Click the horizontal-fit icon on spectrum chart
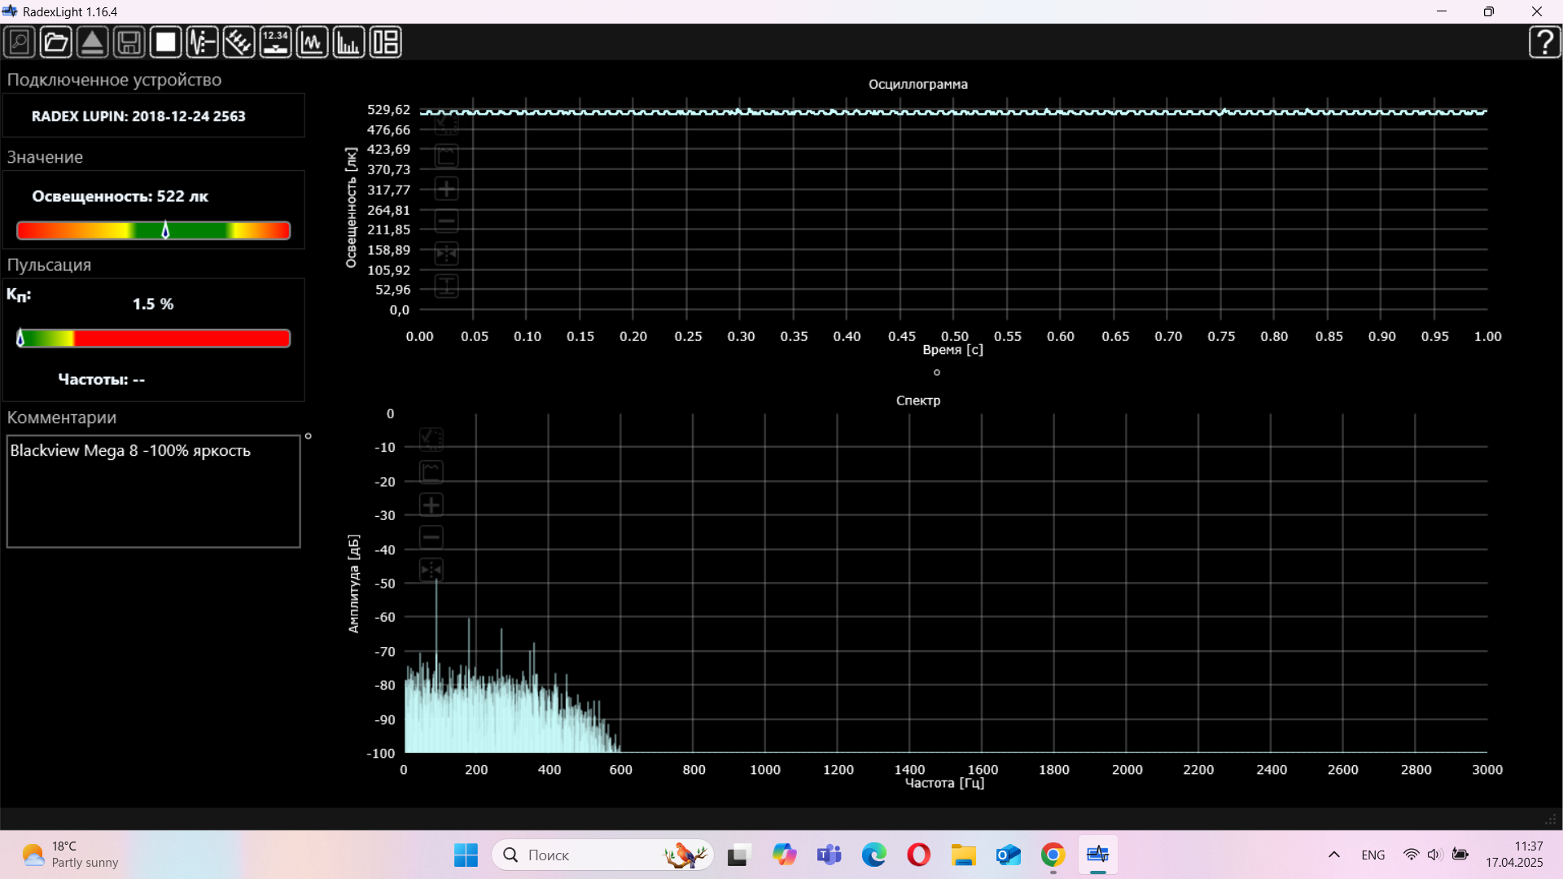The height and width of the screenshot is (879, 1563). (x=431, y=570)
